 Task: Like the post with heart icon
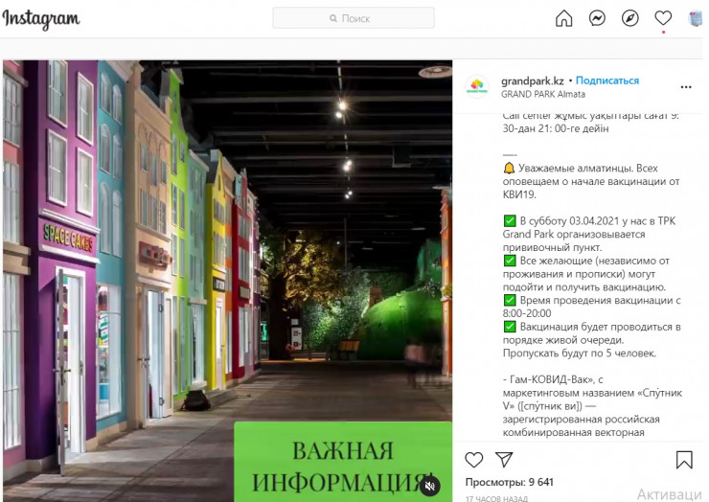tap(474, 460)
